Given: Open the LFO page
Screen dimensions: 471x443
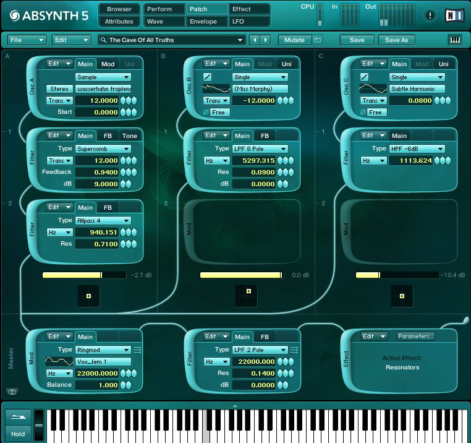Looking at the screenshot, I should tap(249, 22).
